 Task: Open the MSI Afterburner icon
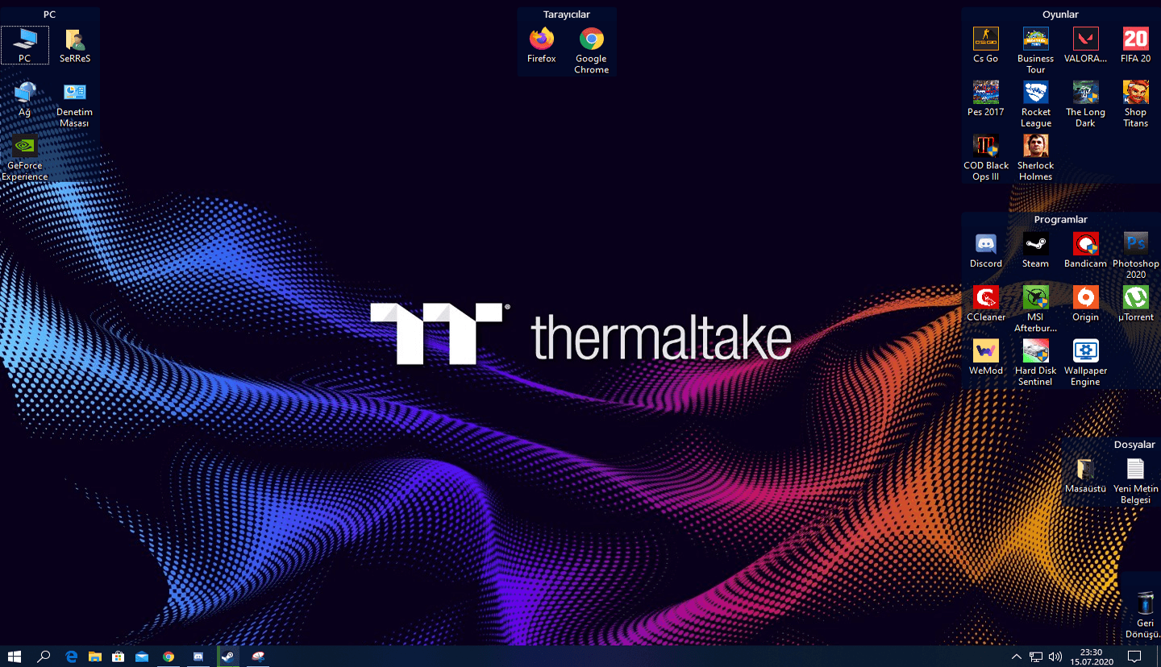coord(1036,309)
